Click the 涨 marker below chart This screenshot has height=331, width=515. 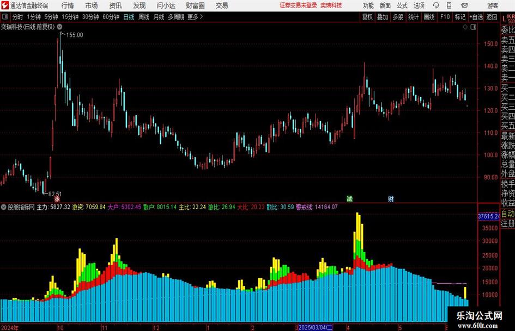[57, 199]
